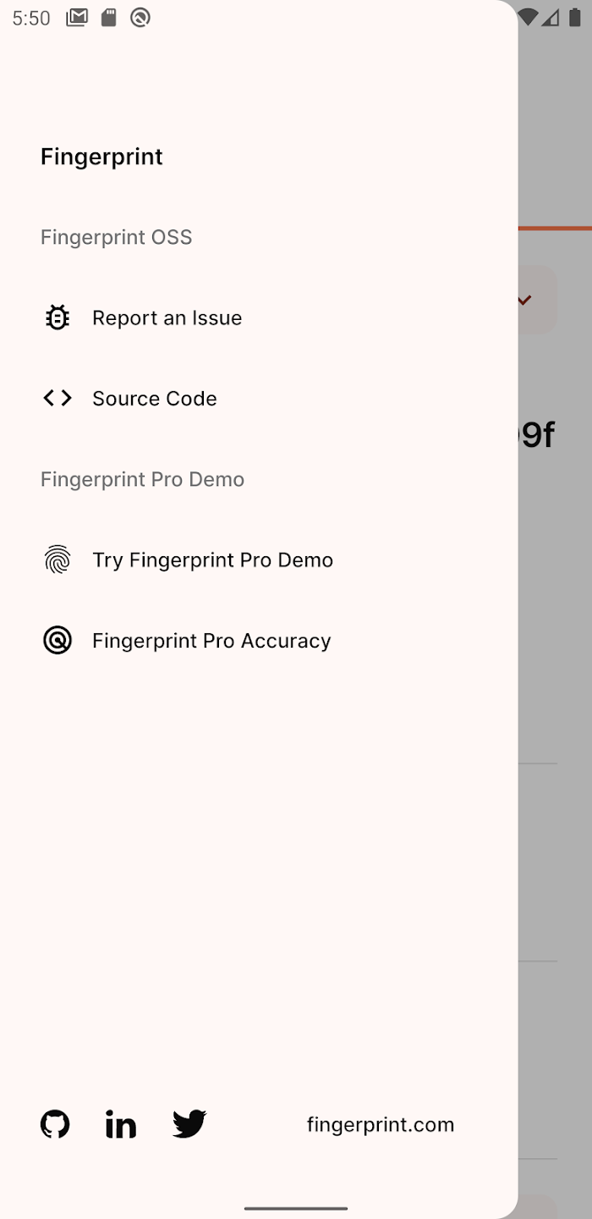
Task: Open the Twitter bird icon link
Action: [189, 1124]
